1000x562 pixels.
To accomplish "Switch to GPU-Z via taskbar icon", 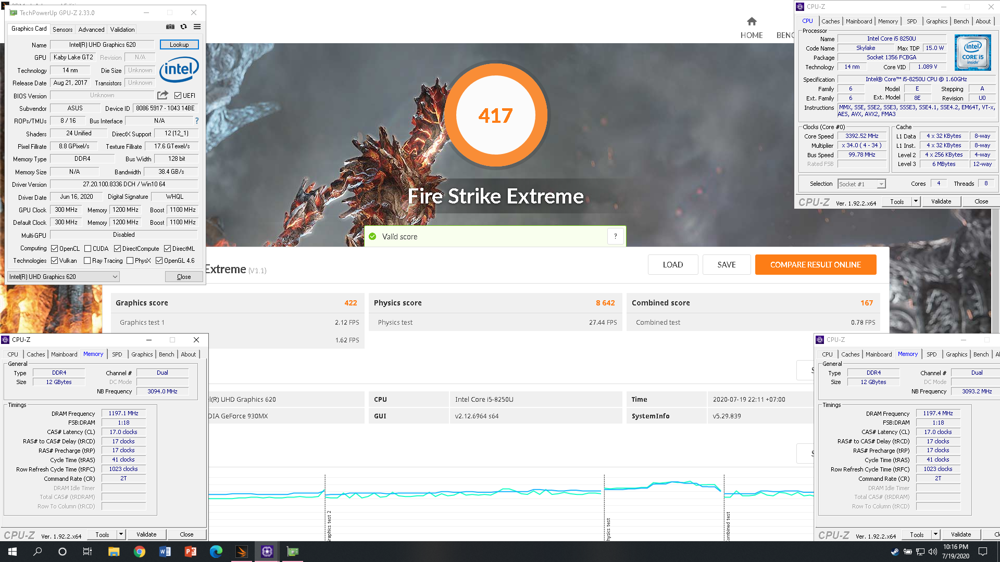I will [292, 552].
